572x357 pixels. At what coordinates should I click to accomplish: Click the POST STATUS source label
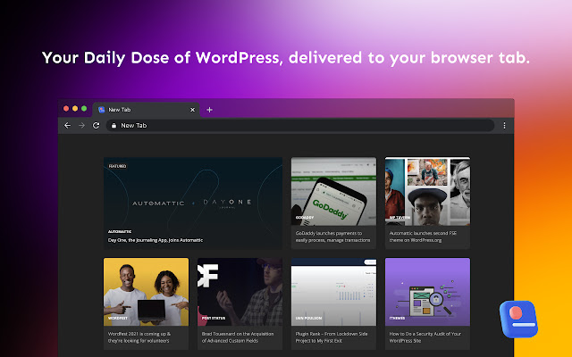214,318
